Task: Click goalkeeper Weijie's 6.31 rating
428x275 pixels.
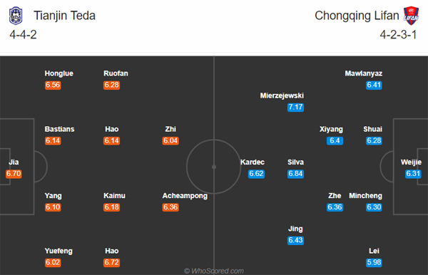Action: (413, 174)
